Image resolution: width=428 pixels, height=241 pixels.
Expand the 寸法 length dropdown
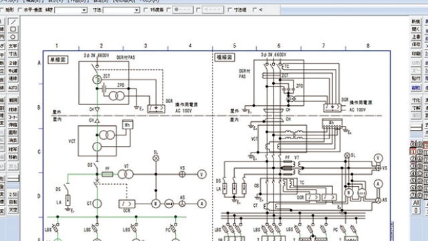121,10
